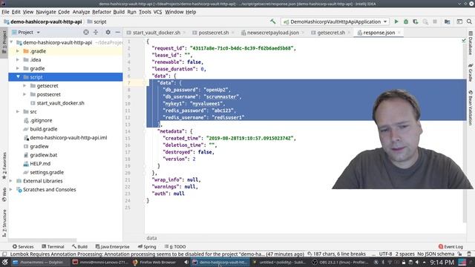475x267 pixels.
Task: Click 'No JSON schema' in status bar
Action: [x=436, y=254]
